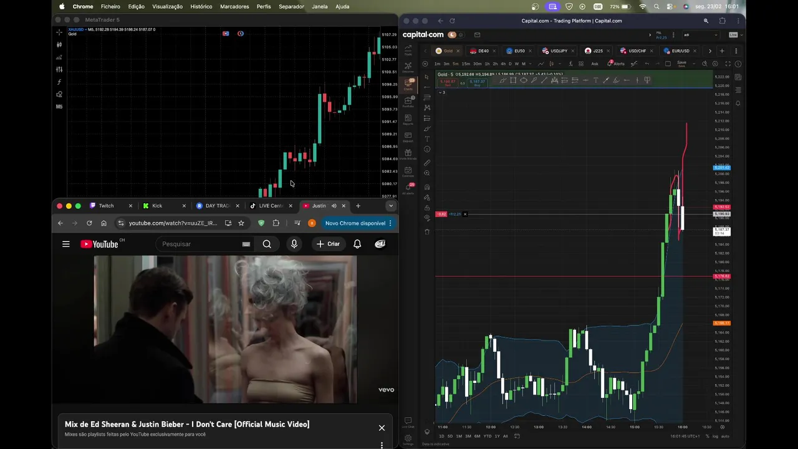Close the open position label on chart

click(464, 214)
